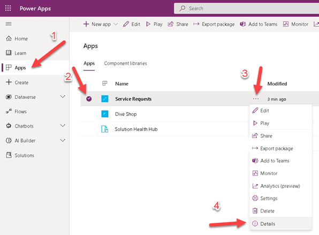
Task: Click Edit in the top toolbar
Action: click(x=132, y=24)
